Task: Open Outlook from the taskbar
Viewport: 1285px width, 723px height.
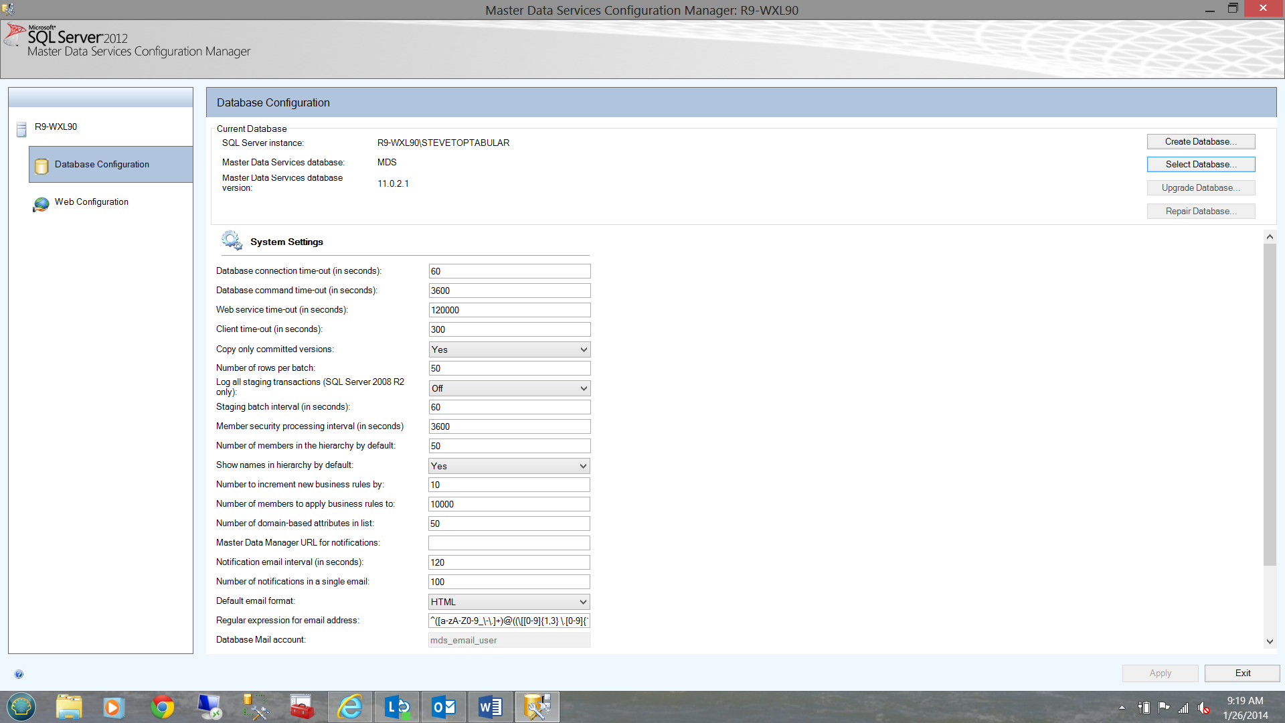Action: point(444,707)
